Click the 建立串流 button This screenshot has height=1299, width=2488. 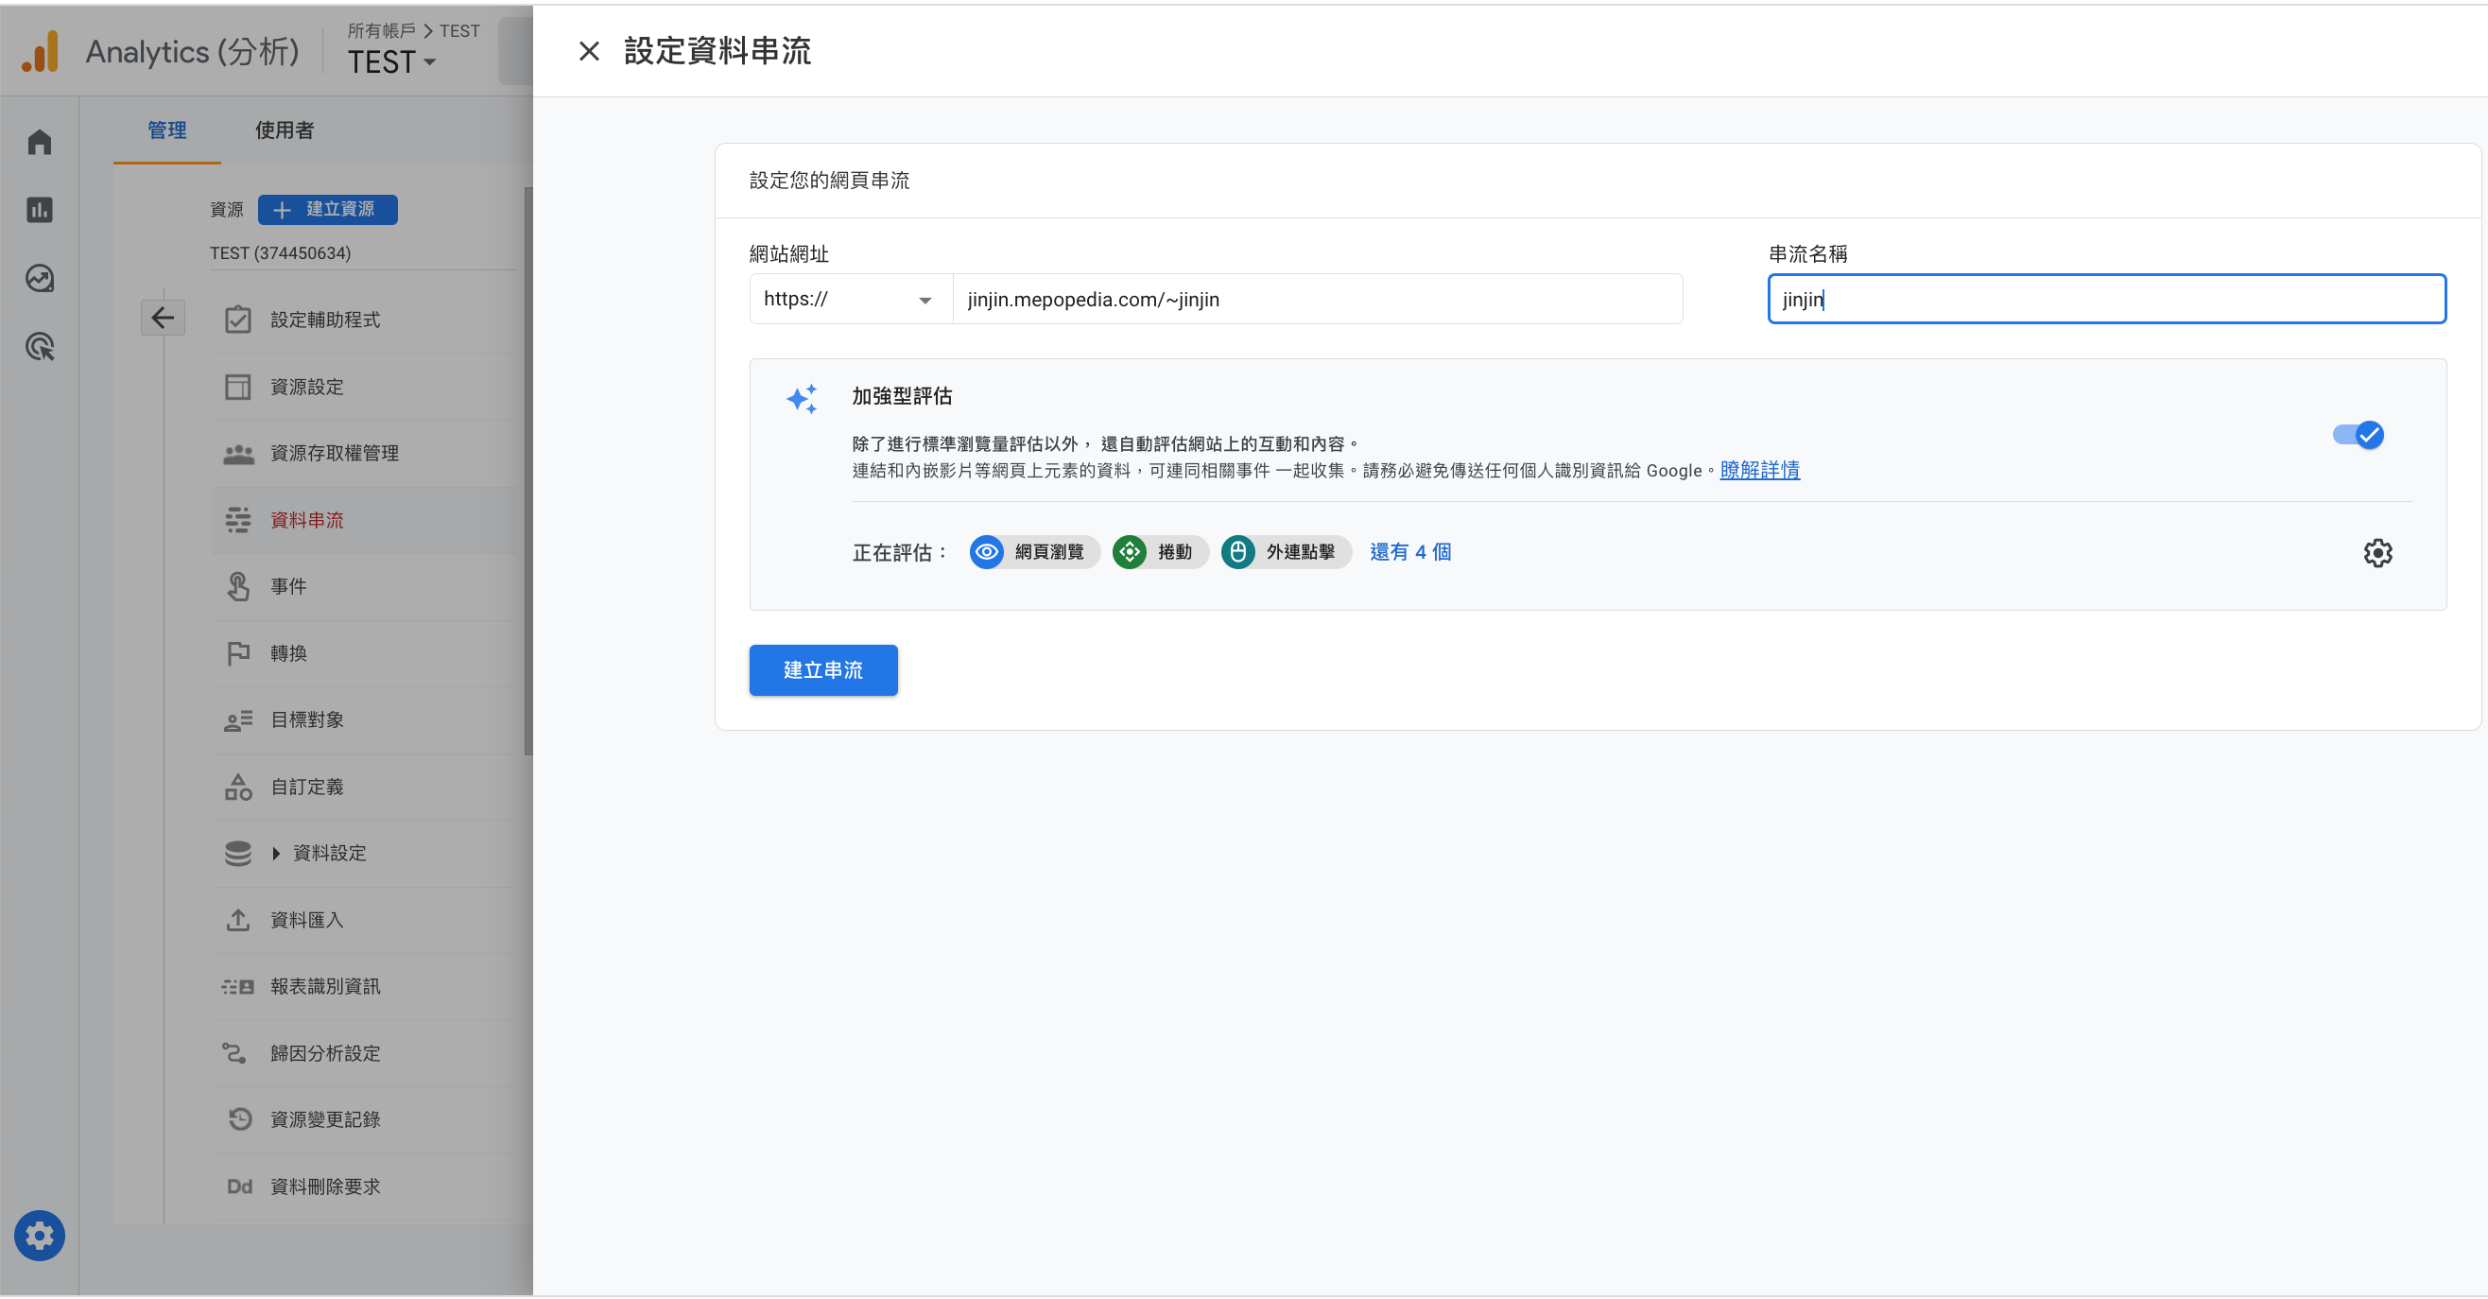pyautogui.click(x=823, y=670)
